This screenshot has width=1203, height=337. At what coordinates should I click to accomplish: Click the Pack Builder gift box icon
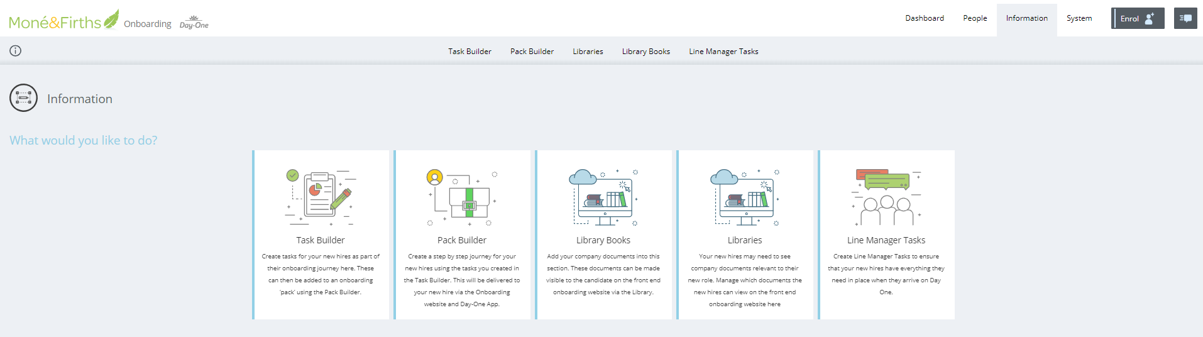coord(462,197)
